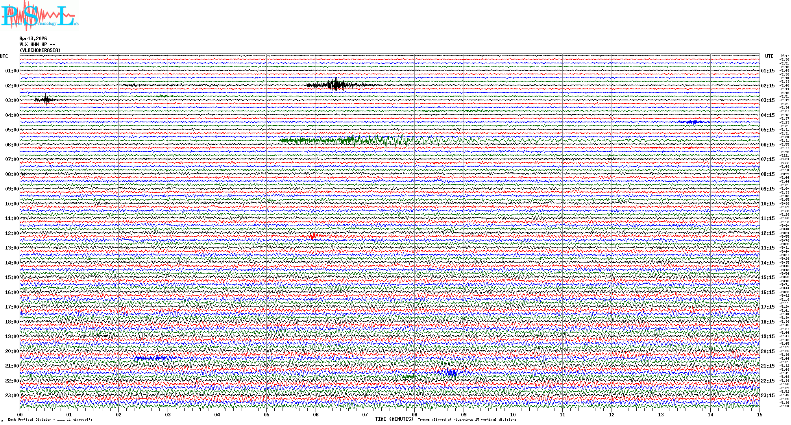The image size is (791, 425).
Task: Click the Apr13,2026 date text
Action: pyautogui.click(x=33, y=39)
